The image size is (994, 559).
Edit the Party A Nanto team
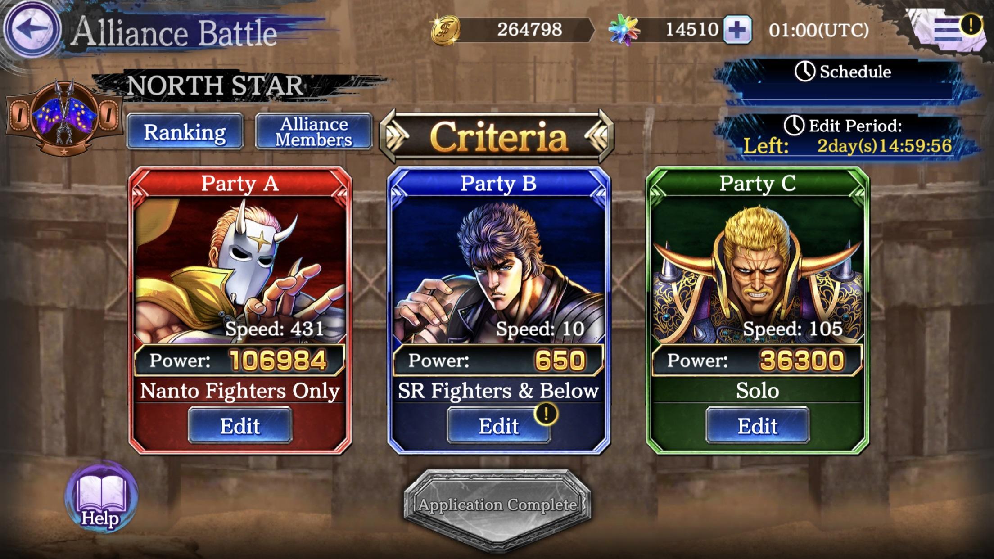[x=240, y=425]
